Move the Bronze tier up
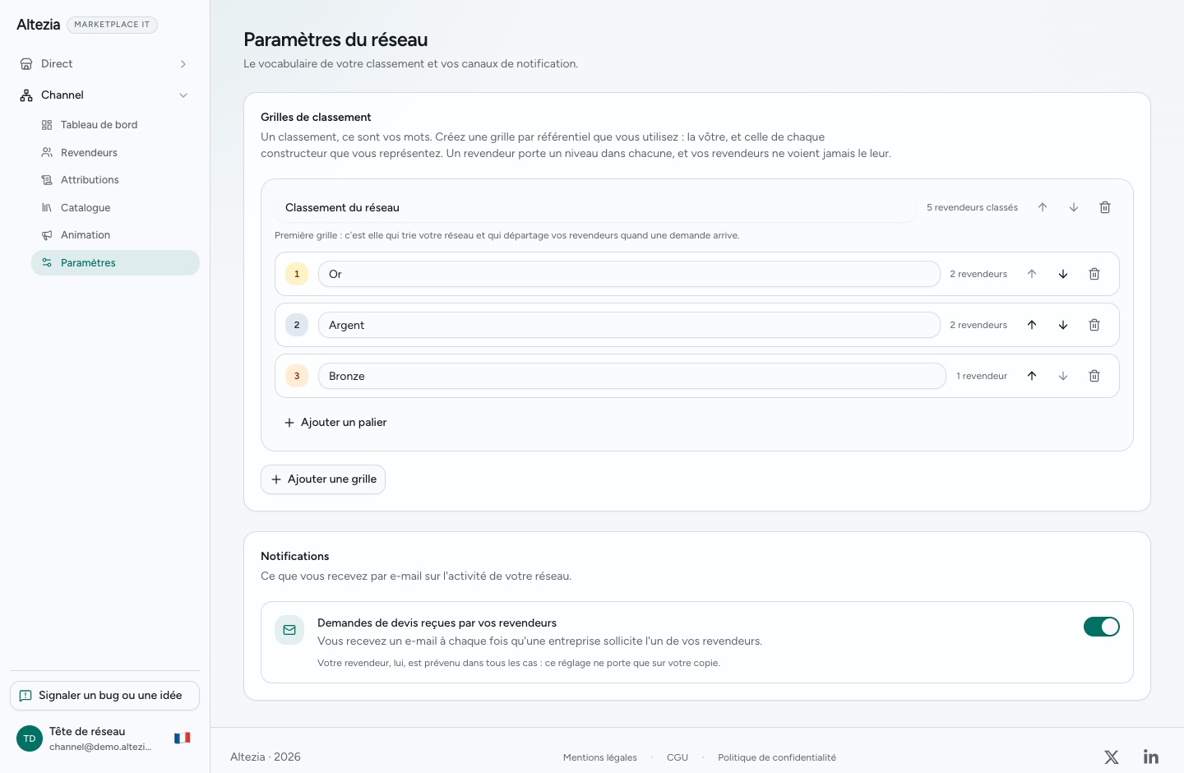This screenshot has width=1184, height=773. tap(1032, 376)
